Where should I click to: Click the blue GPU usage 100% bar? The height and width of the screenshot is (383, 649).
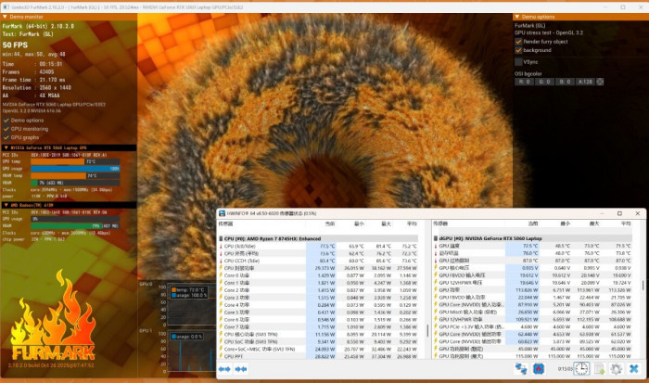pos(75,169)
